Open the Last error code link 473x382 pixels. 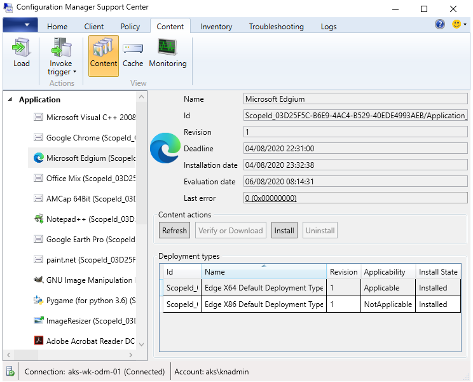click(x=270, y=198)
